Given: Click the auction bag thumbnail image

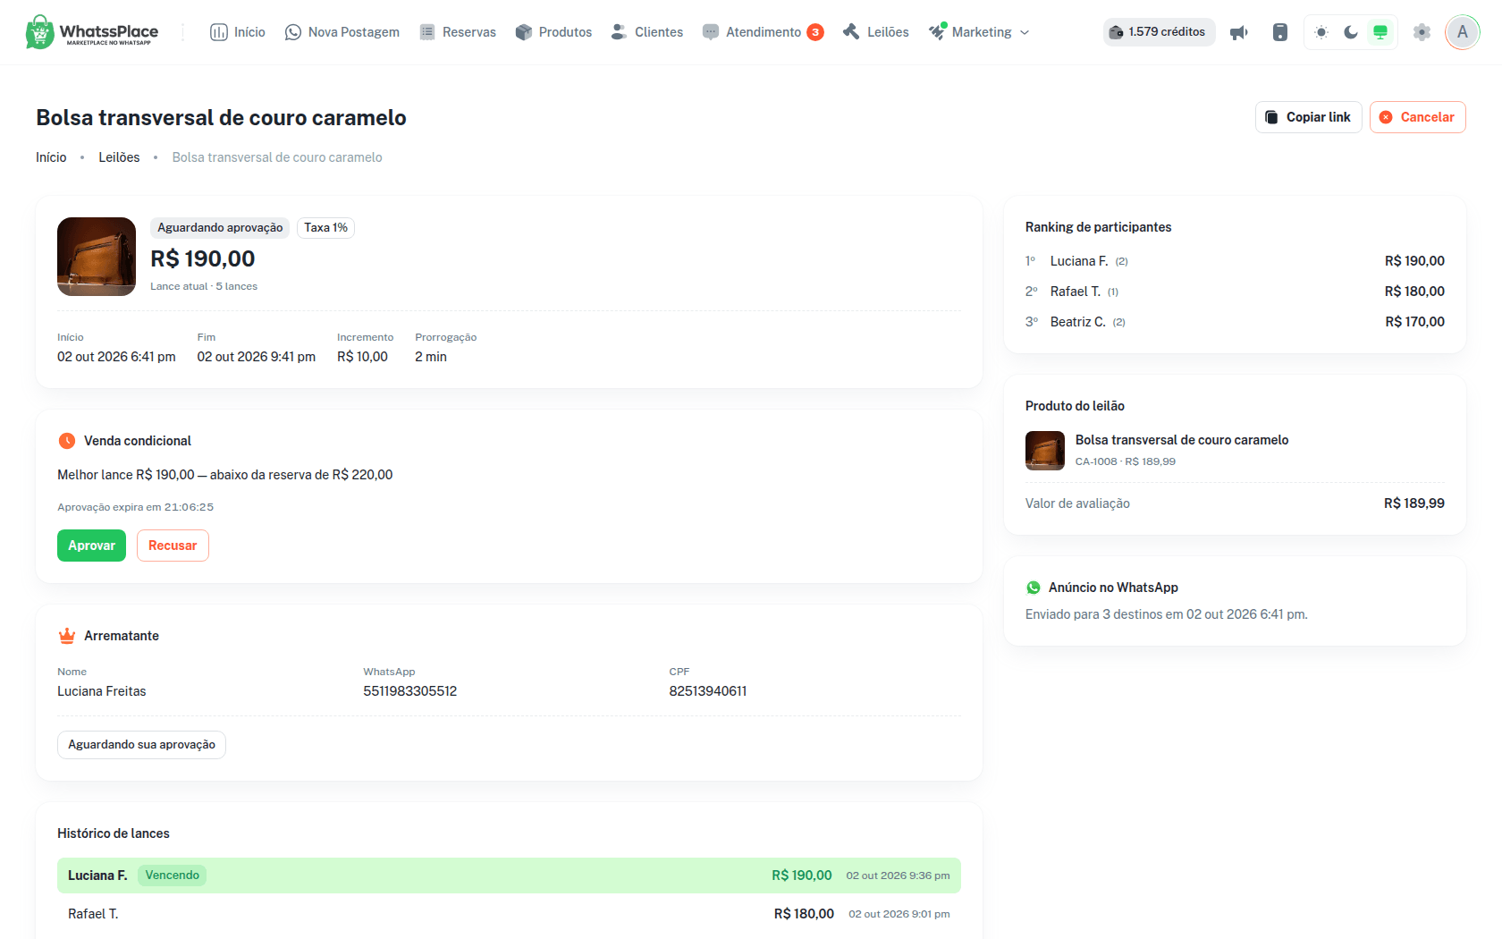Looking at the screenshot, I should coord(97,257).
